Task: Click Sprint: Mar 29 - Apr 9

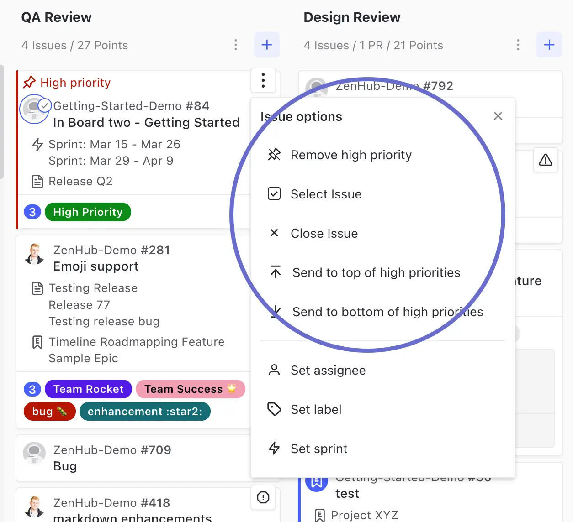Action: (111, 161)
